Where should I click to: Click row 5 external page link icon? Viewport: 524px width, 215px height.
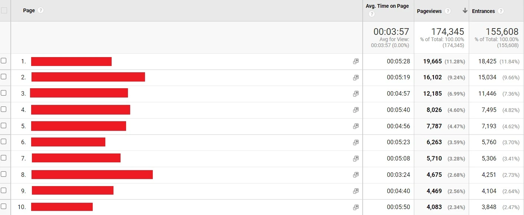(x=356, y=126)
